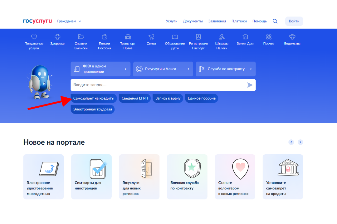
Task: Select the Запись к врачу chip
Action: [168, 98]
